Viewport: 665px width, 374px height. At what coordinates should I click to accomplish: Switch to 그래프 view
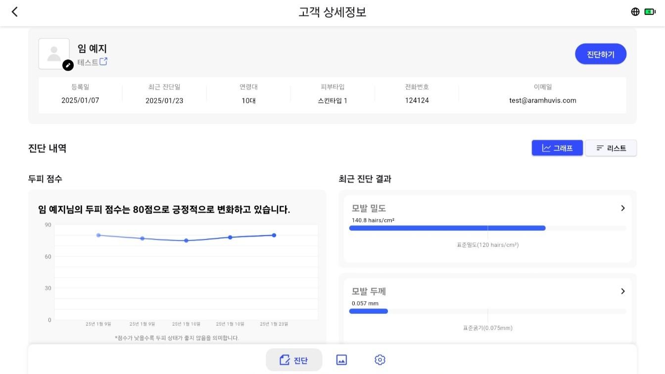[557, 148]
